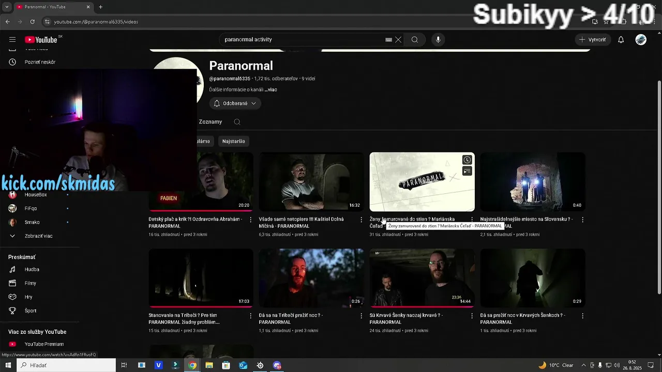Screen dimensions: 662x372
Task: Reload the page in Chrome
Action: tap(32, 22)
